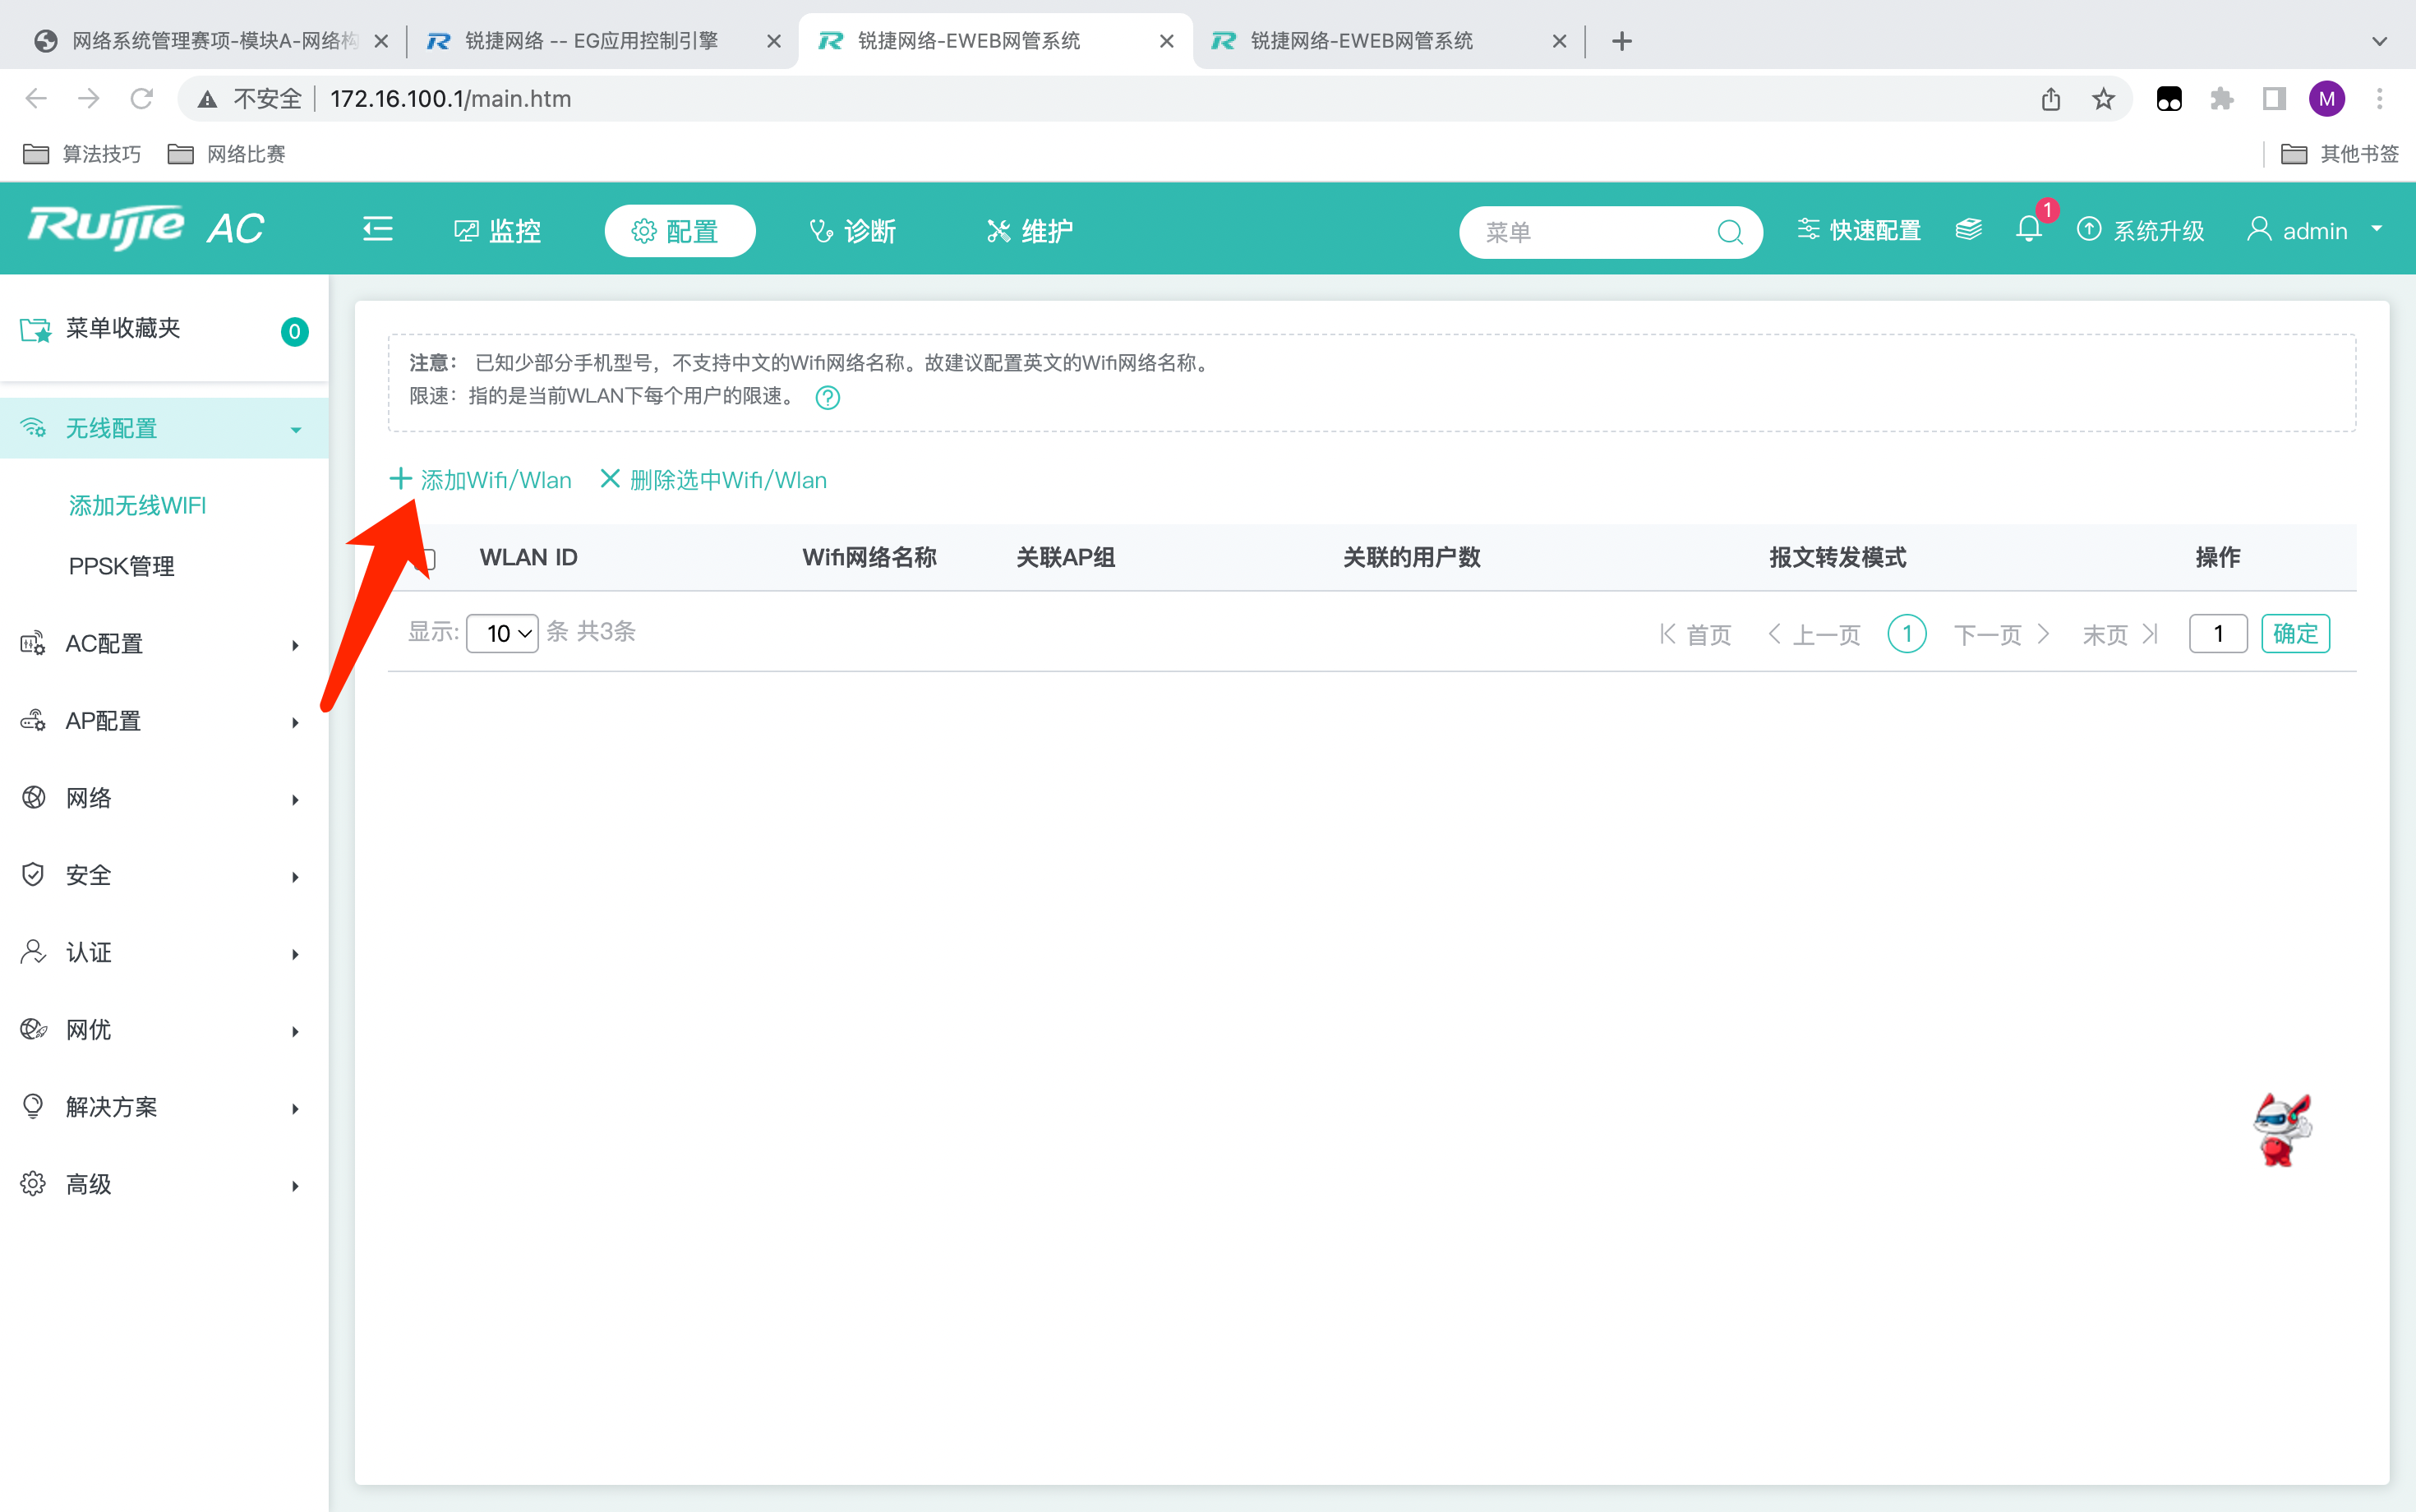
Task: Open the browser extensions puzzle icon
Action: pyautogui.click(x=2221, y=99)
